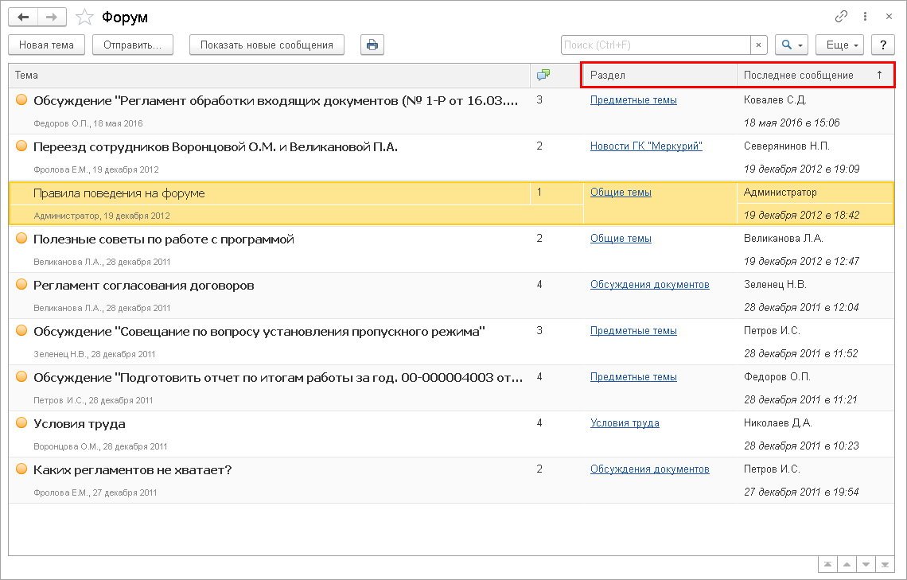Screen dimensions: 907x580
Task: Sort by the Тема column header
Action: pos(270,75)
